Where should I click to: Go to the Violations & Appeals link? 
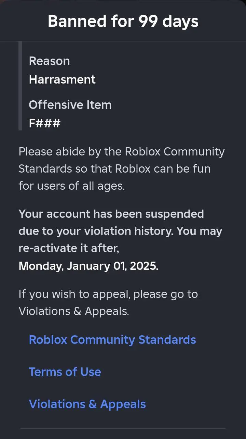tap(87, 404)
